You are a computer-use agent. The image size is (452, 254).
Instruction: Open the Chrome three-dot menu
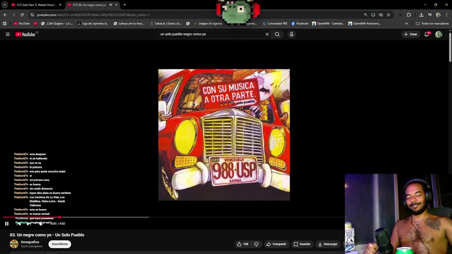(x=447, y=15)
